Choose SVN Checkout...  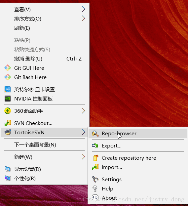(x=45, y=123)
